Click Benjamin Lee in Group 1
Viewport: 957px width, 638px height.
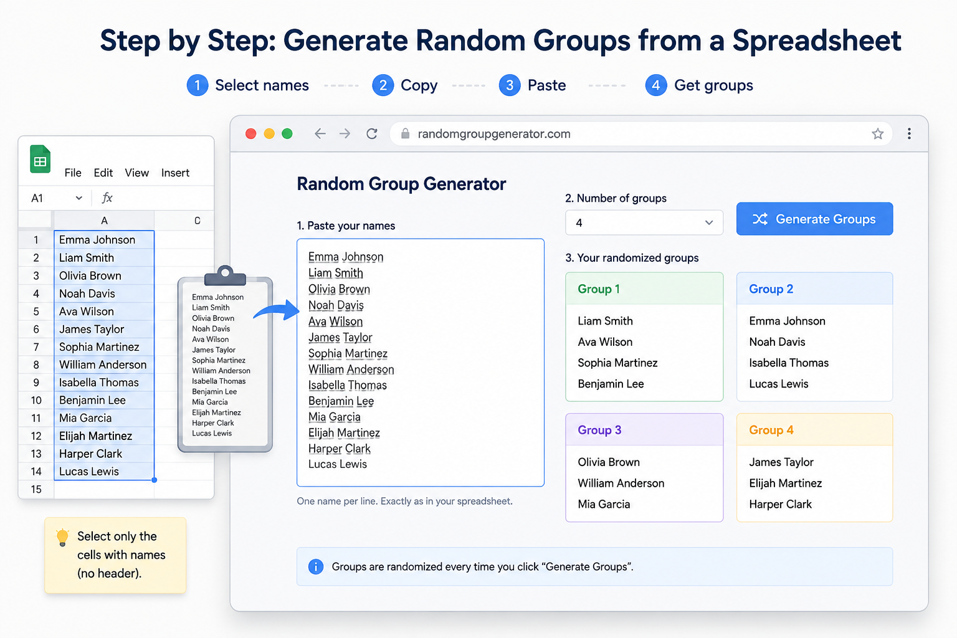click(611, 384)
